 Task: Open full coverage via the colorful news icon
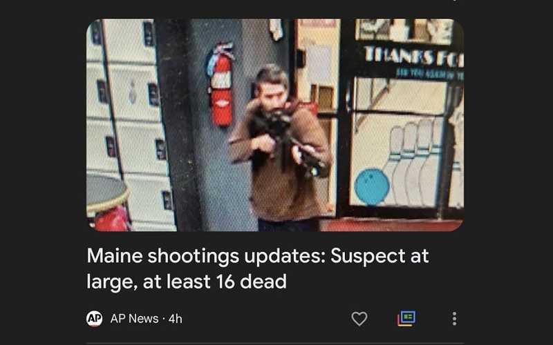tap(406, 319)
